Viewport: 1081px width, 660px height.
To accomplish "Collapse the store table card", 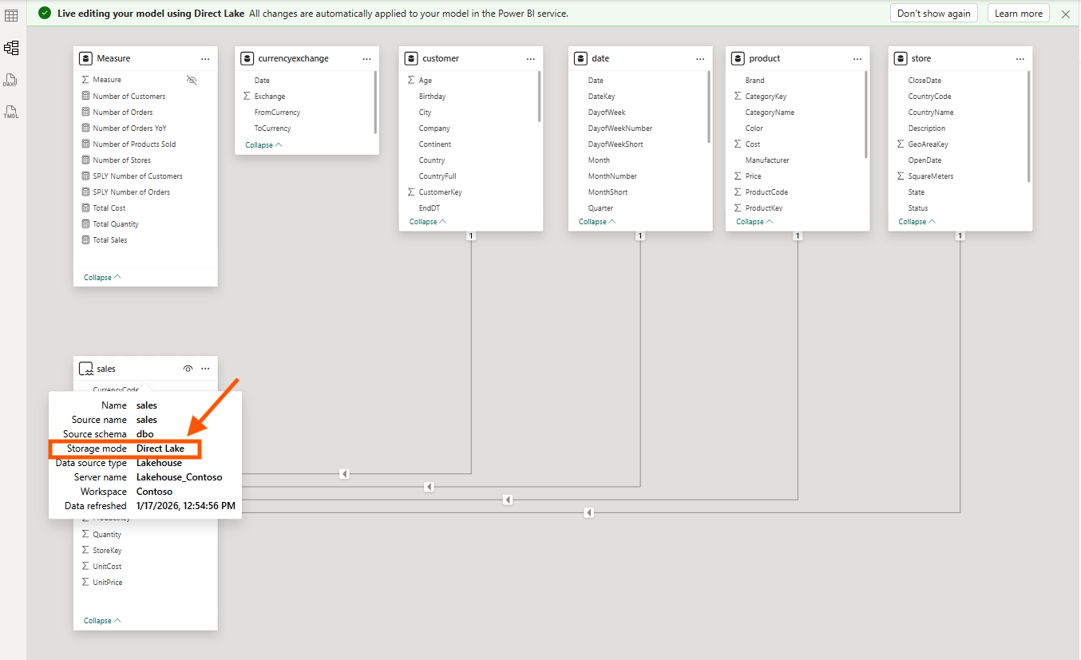I will click(917, 222).
